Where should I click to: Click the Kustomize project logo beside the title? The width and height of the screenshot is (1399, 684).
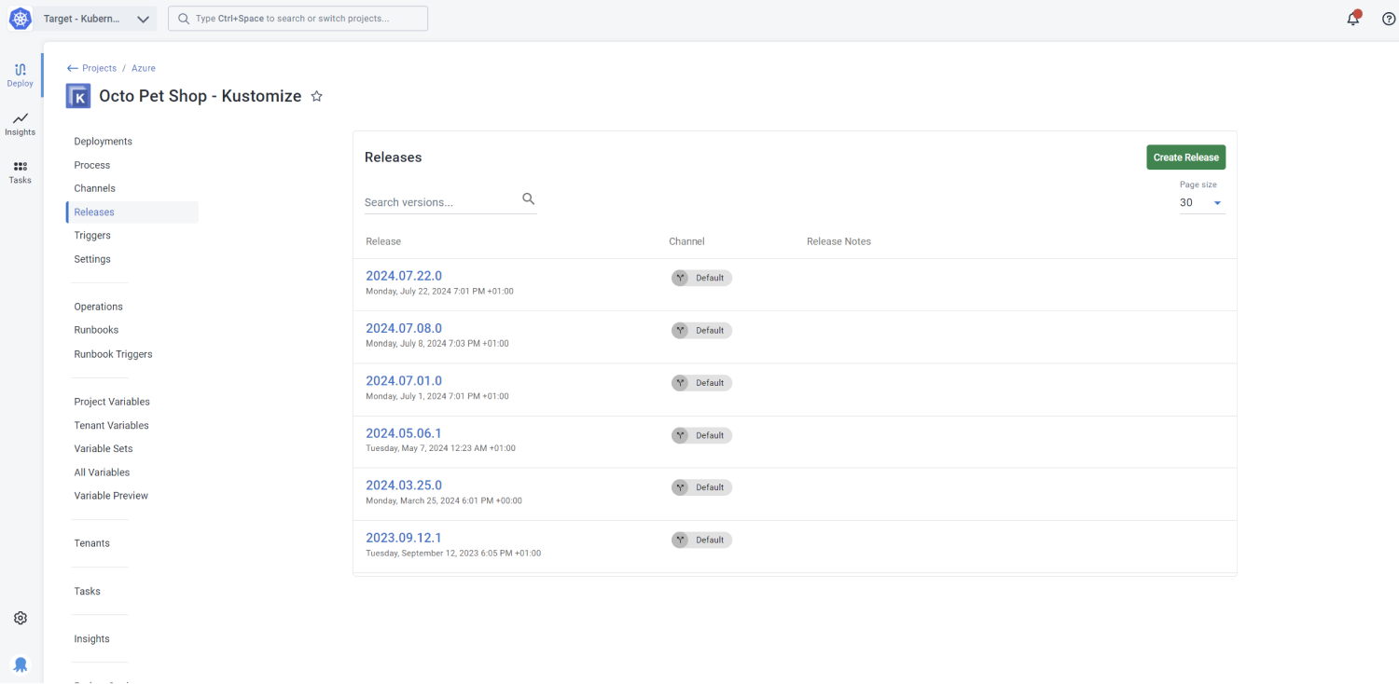[x=77, y=95]
